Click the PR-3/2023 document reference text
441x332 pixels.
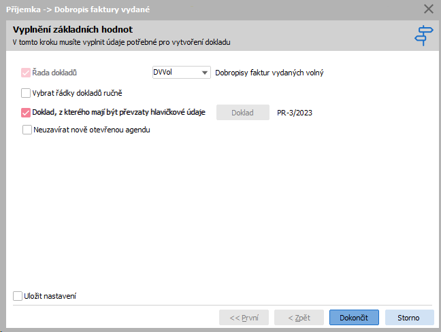pos(295,113)
